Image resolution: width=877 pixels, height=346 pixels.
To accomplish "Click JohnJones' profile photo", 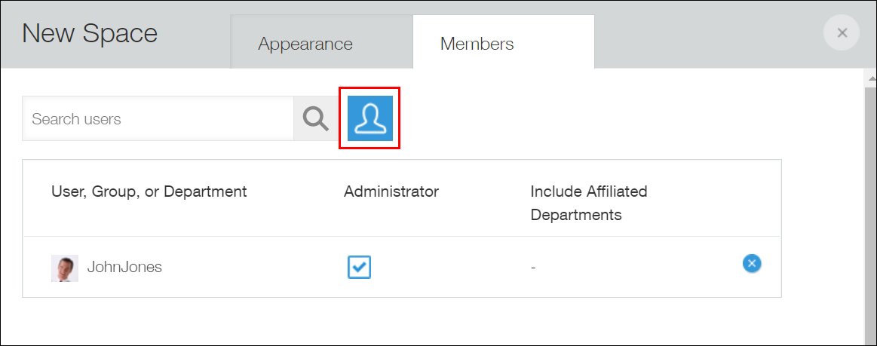I will [65, 268].
